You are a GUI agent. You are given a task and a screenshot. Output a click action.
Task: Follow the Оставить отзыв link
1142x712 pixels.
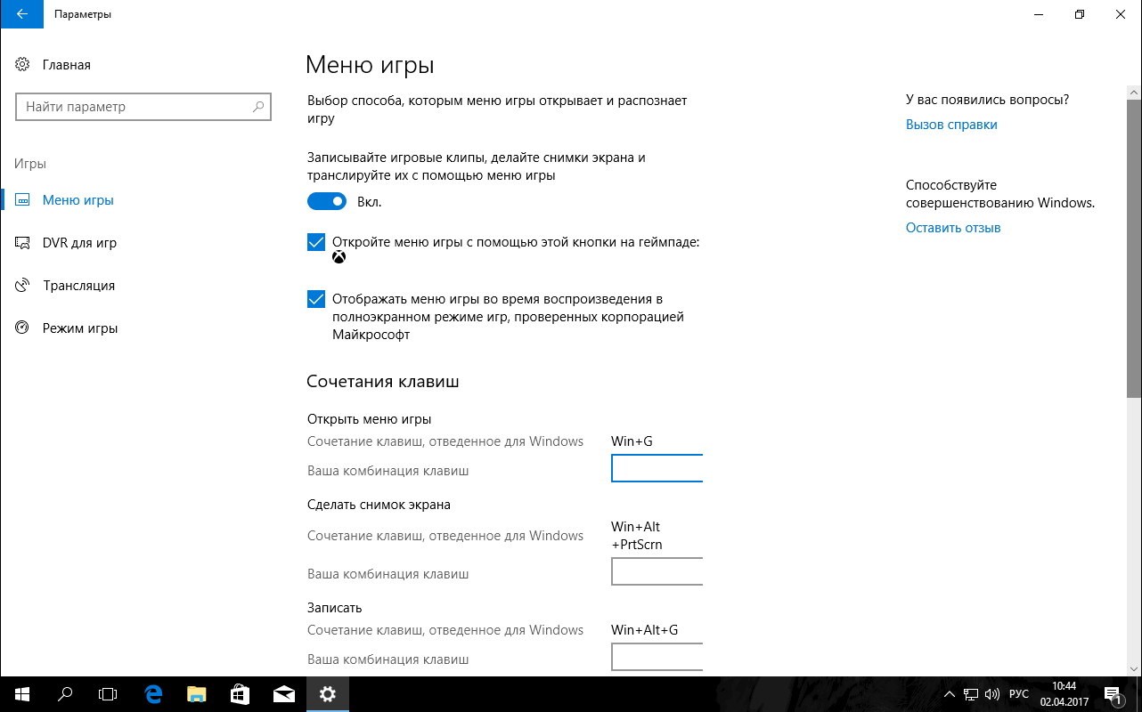click(953, 228)
